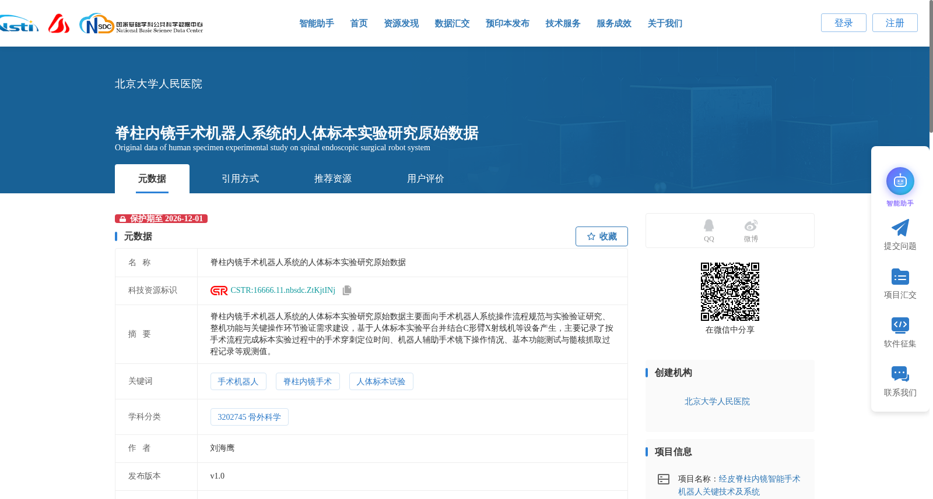Switch to the 引用方式 tab
Viewport: 933px width, 499px height.
(240, 179)
